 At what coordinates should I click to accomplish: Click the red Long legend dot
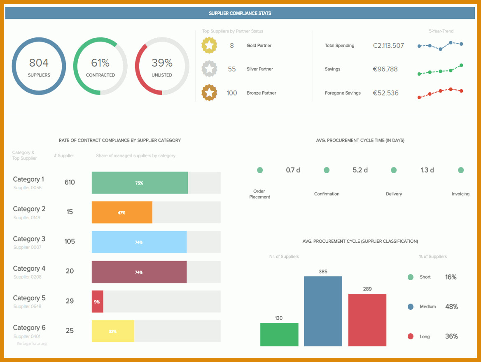tap(411, 336)
